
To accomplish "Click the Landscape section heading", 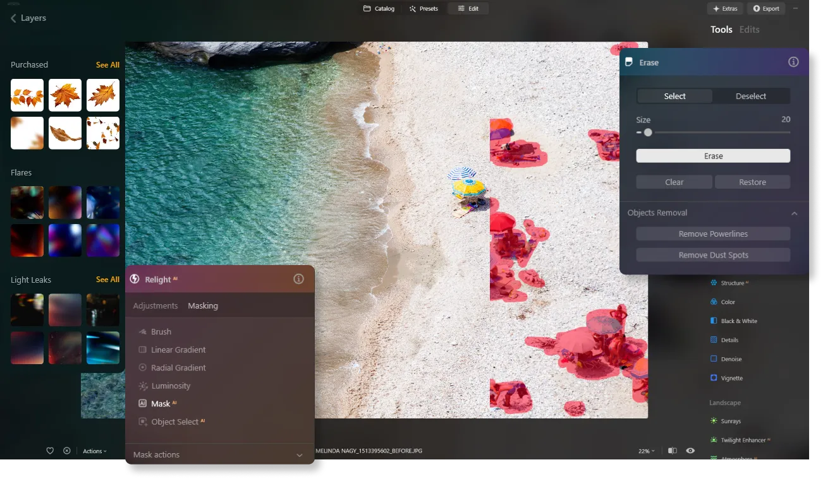I will (725, 403).
